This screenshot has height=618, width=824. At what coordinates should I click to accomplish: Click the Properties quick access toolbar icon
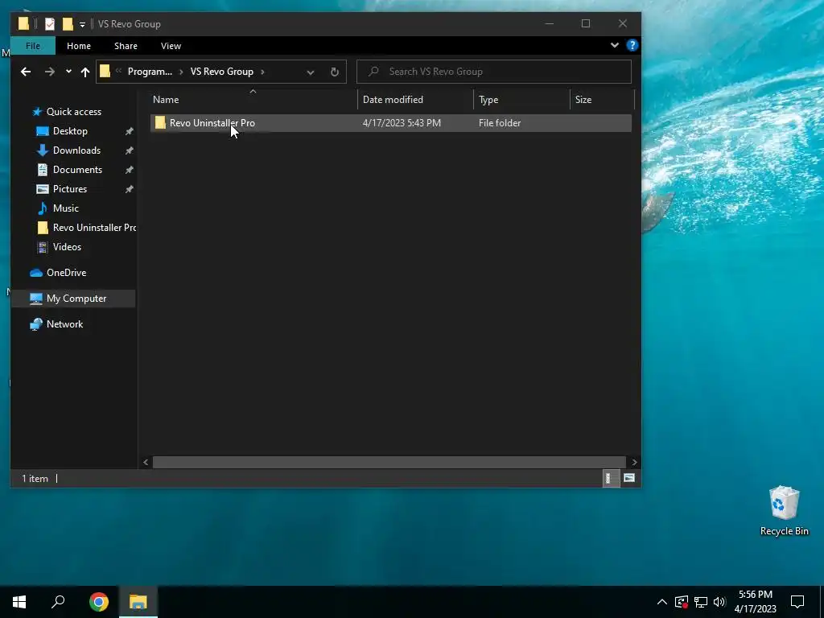(x=50, y=23)
